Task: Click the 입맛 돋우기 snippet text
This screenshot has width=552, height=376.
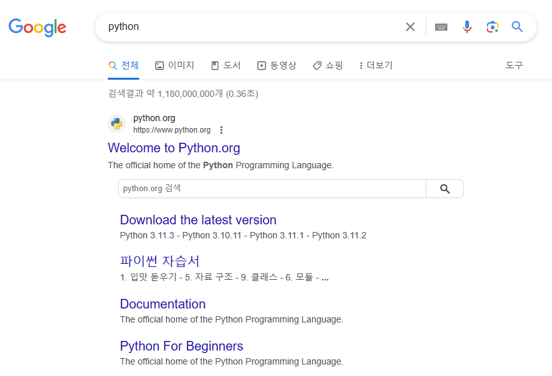Action: coord(154,277)
